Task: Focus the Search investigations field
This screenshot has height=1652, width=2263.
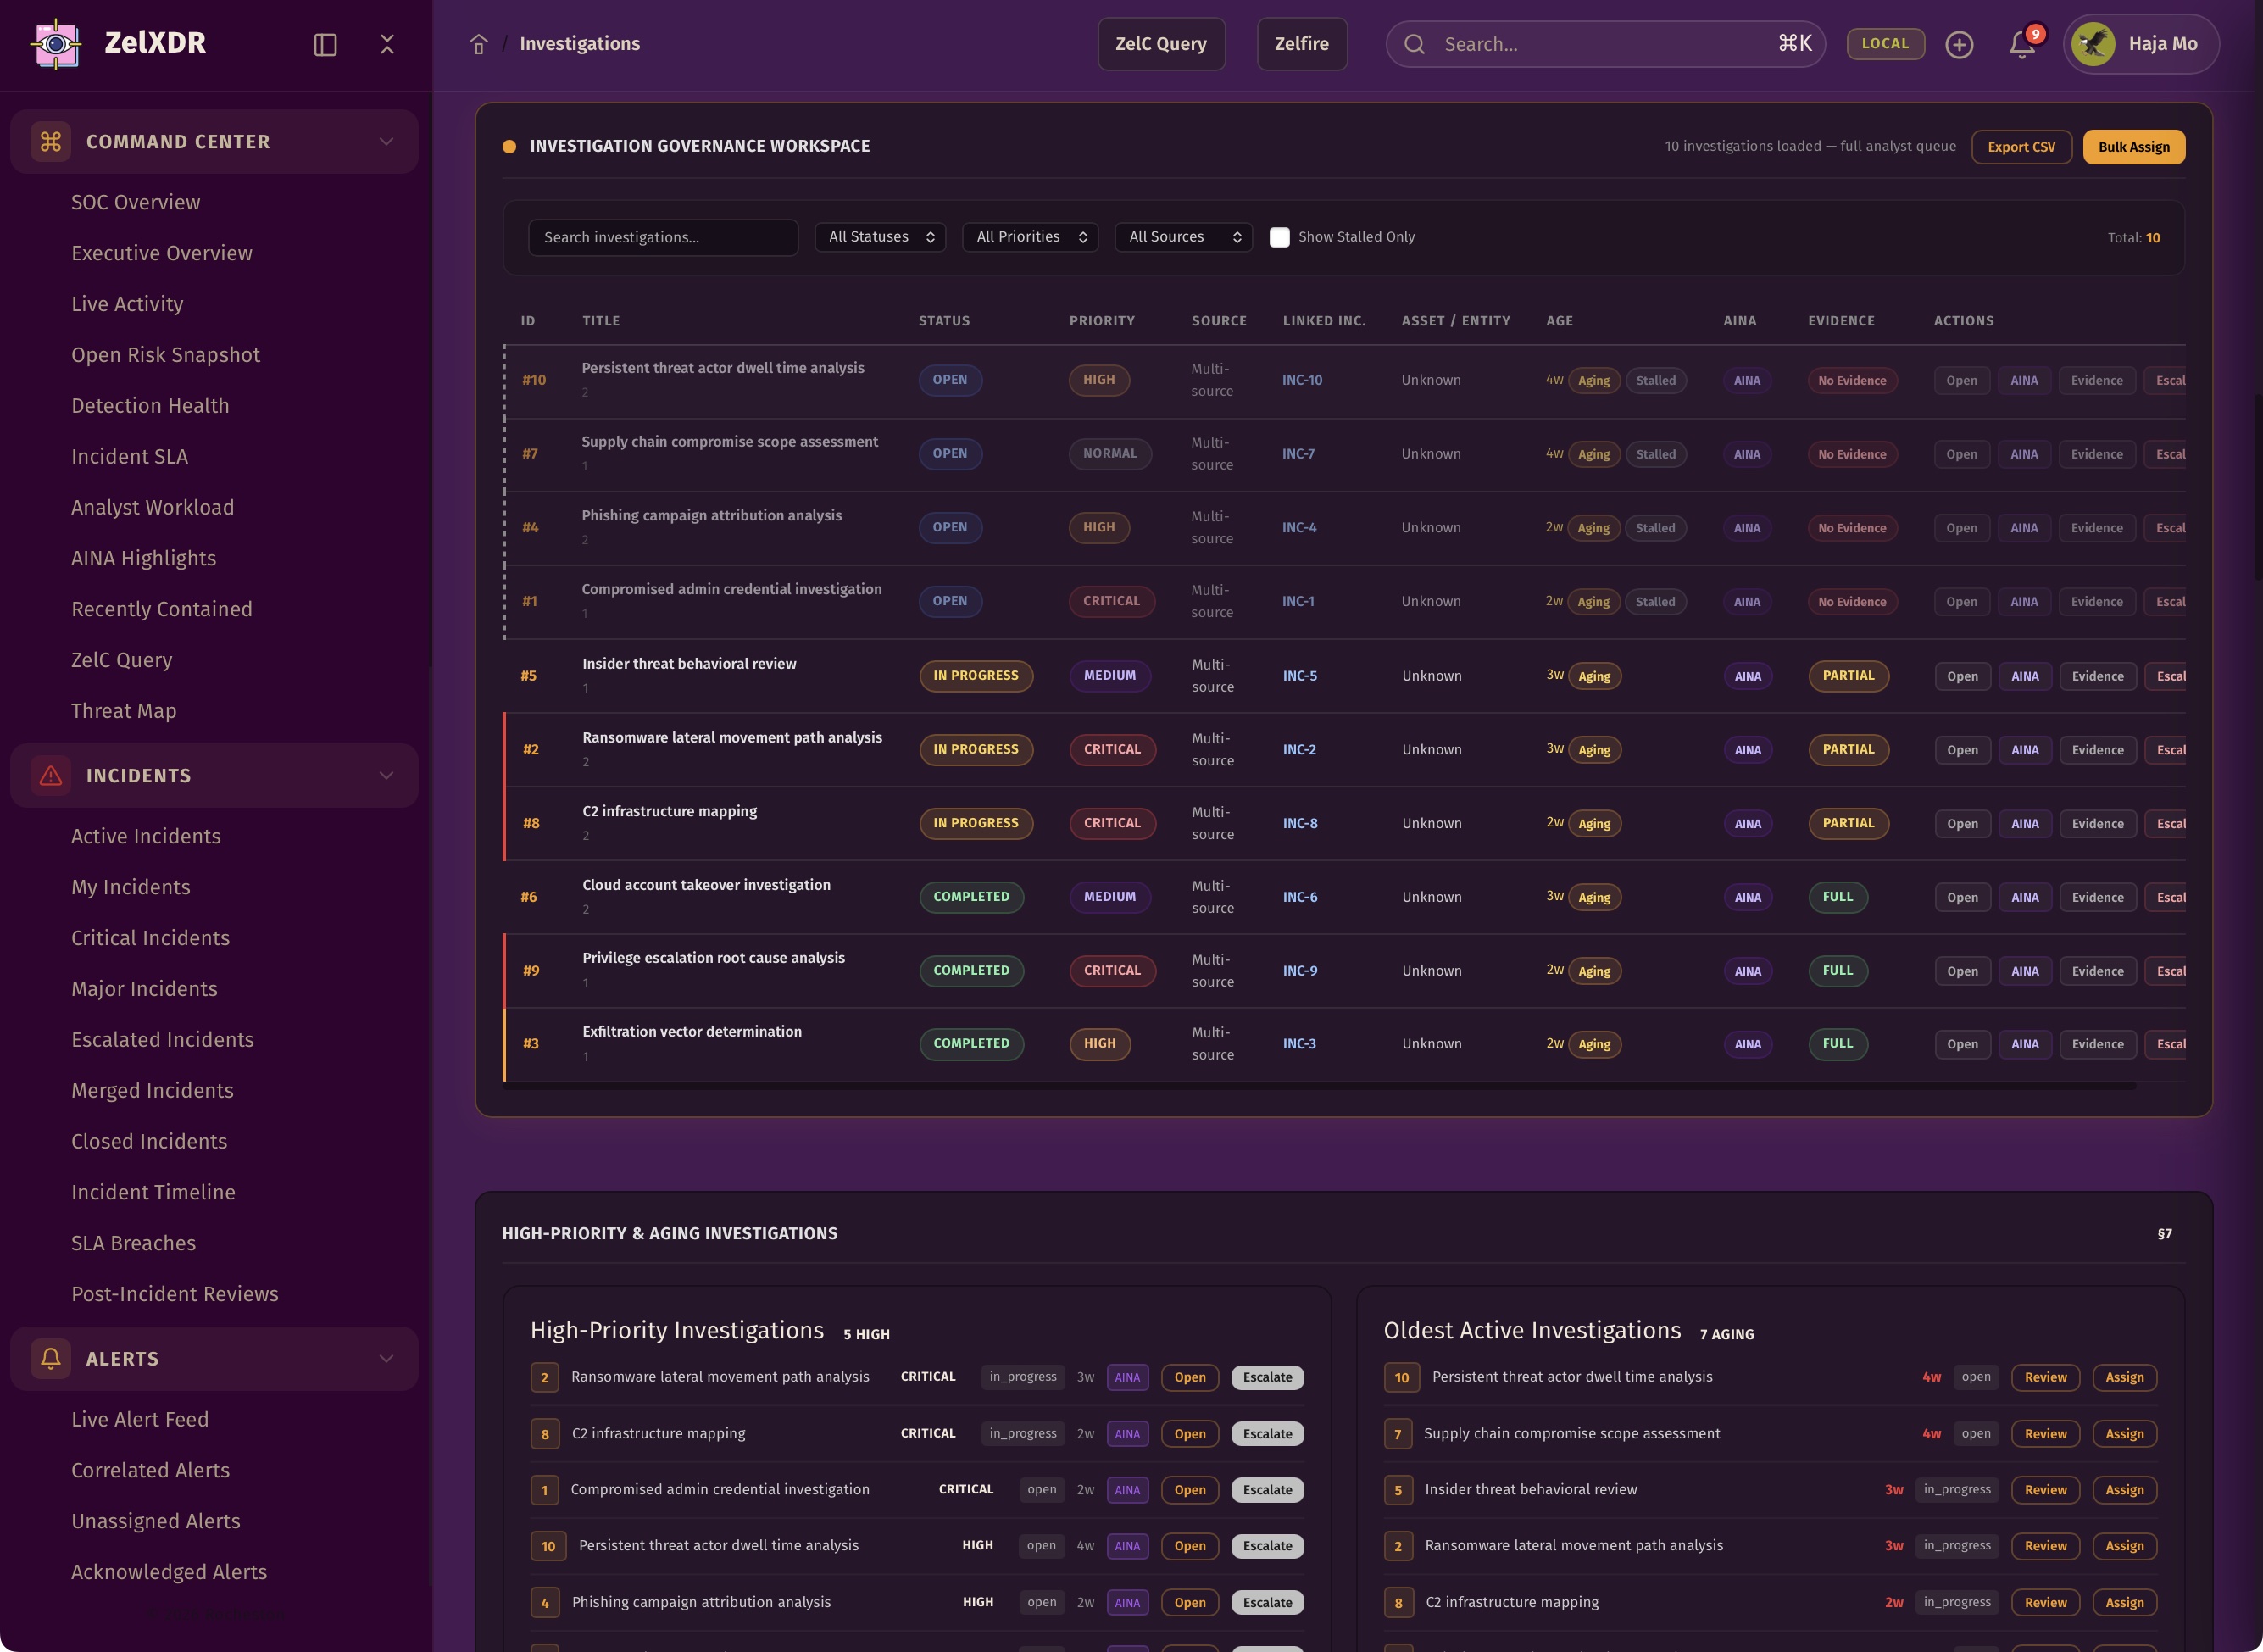Action: [663, 237]
